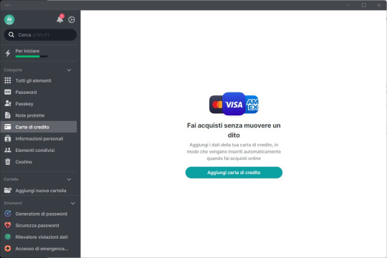387x258 pixels.
Task: Click the Informazioni personali icon
Action: (8, 138)
